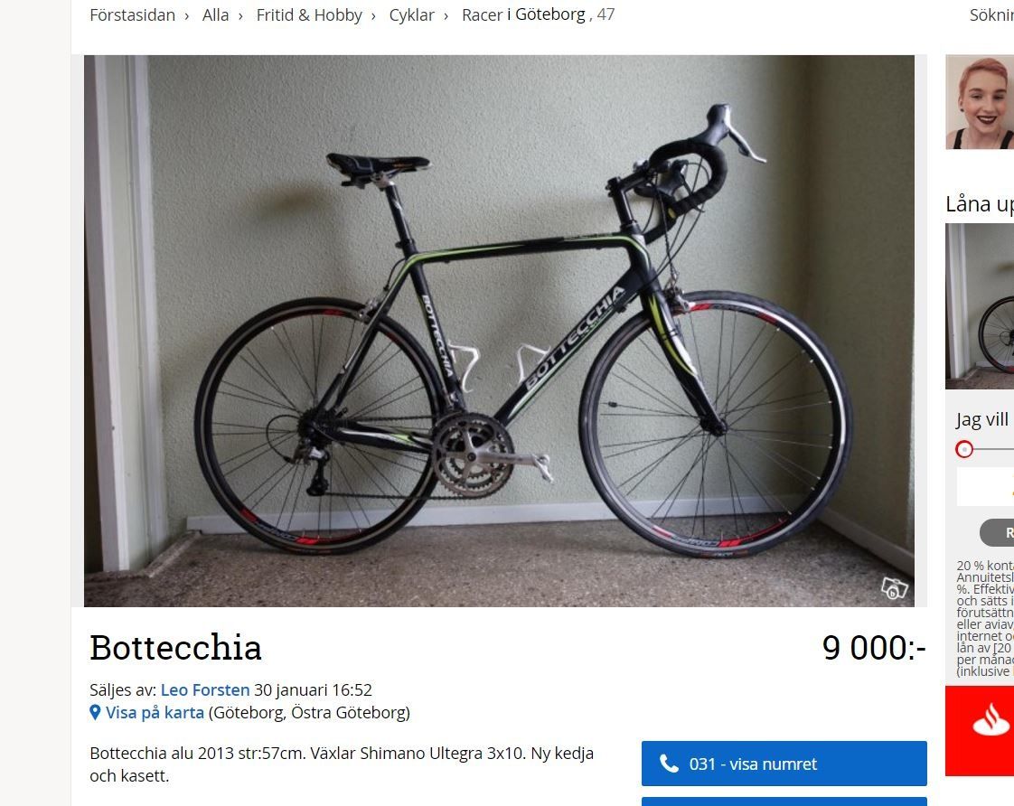1014x806 pixels.
Task: Click the loan amount input field
Action: [985, 487]
